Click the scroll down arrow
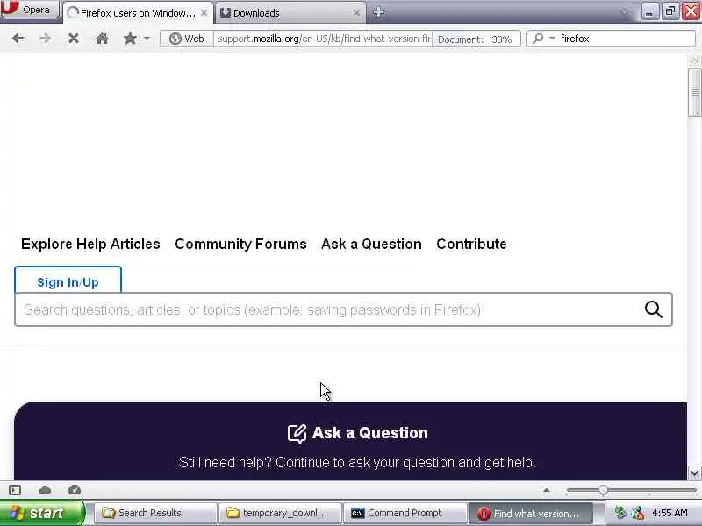This screenshot has width=702, height=526. 694,473
